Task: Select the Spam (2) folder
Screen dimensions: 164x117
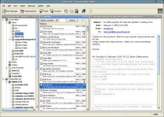Action: [x=19, y=37]
